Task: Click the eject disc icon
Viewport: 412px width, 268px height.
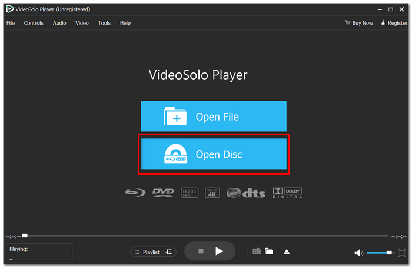Action: 287,252
